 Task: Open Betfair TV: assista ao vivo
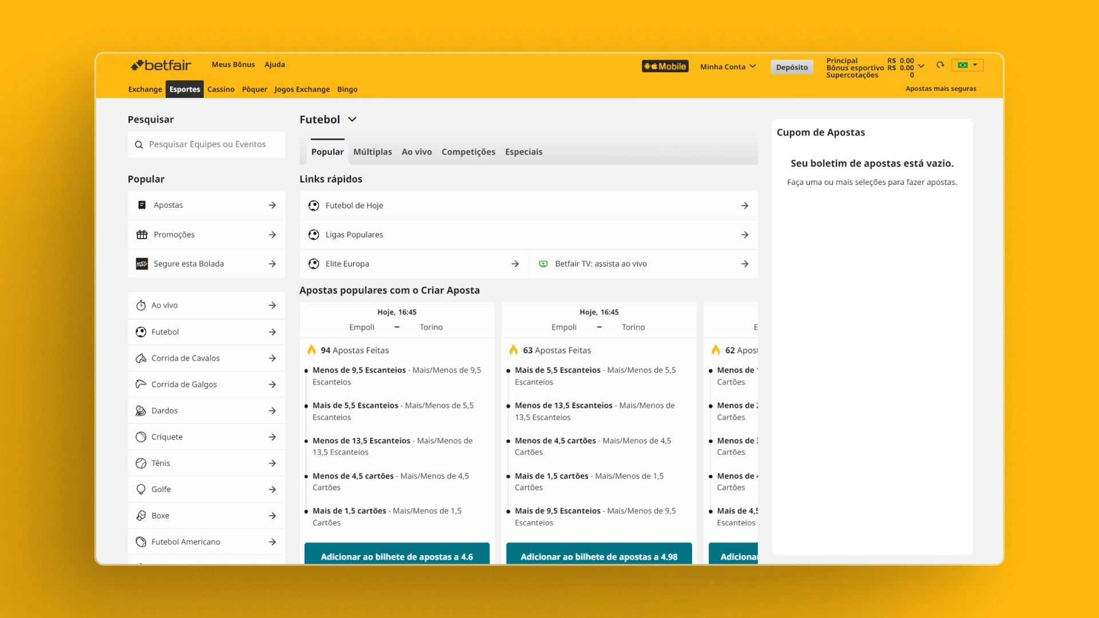pyautogui.click(x=643, y=264)
